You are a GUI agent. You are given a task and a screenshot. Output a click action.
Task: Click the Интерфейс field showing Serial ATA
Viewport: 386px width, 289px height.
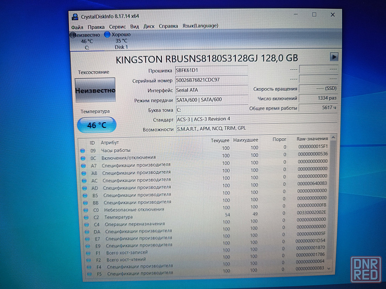click(212, 90)
